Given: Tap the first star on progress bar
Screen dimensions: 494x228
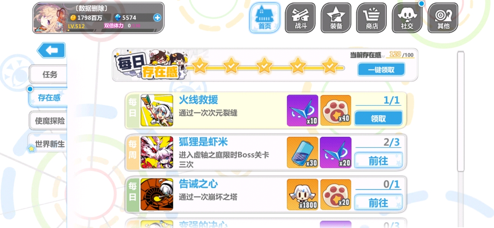Looking at the screenshot, I should pyautogui.click(x=199, y=66).
